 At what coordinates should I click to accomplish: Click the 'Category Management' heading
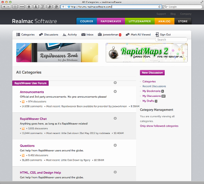pos(157,110)
